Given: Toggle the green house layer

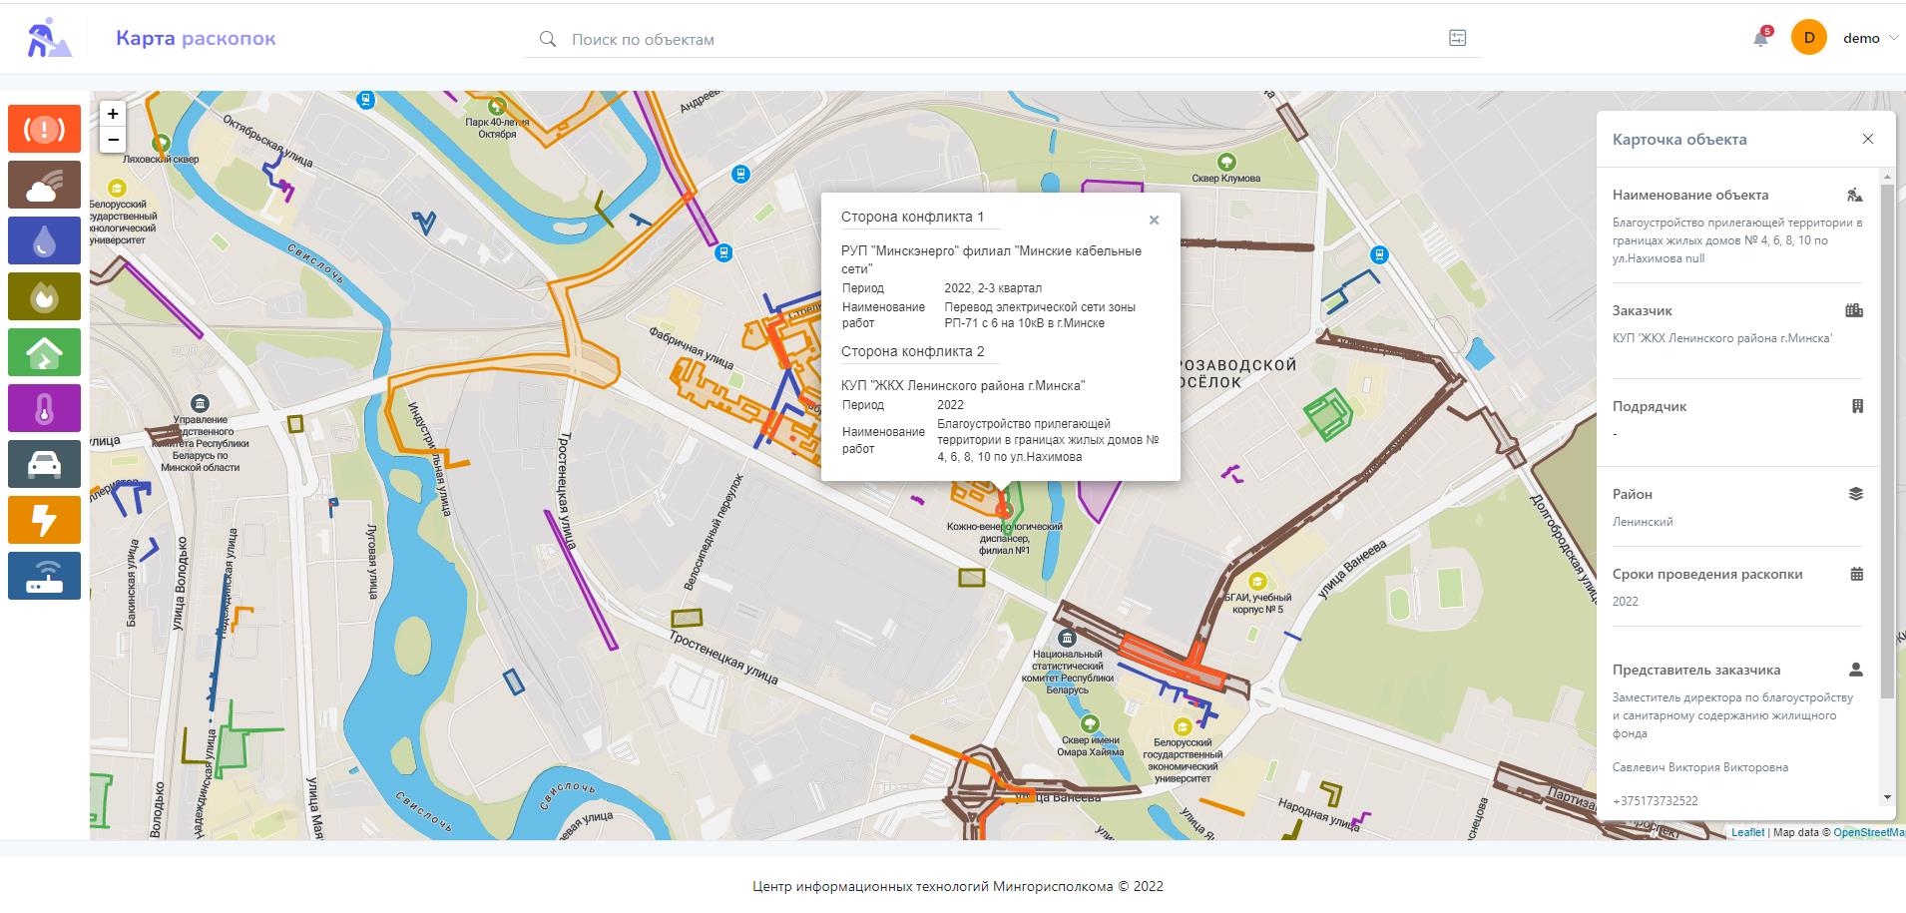Looking at the screenshot, I should 44,352.
